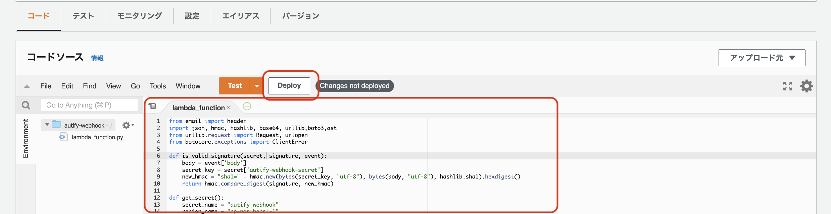Toggle fullscreen editor mode icon

[x=787, y=86]
